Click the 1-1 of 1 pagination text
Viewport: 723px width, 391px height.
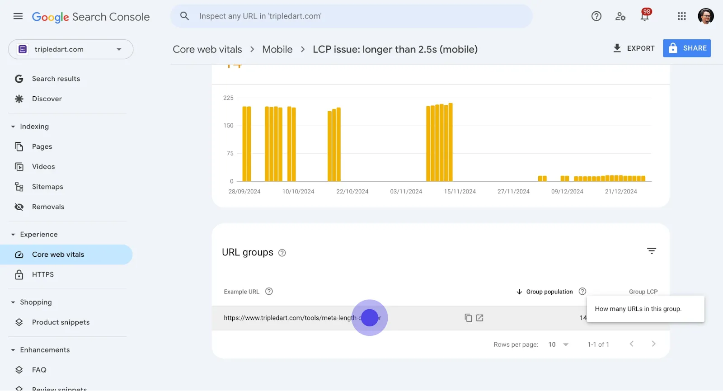(x=598, y=345)
